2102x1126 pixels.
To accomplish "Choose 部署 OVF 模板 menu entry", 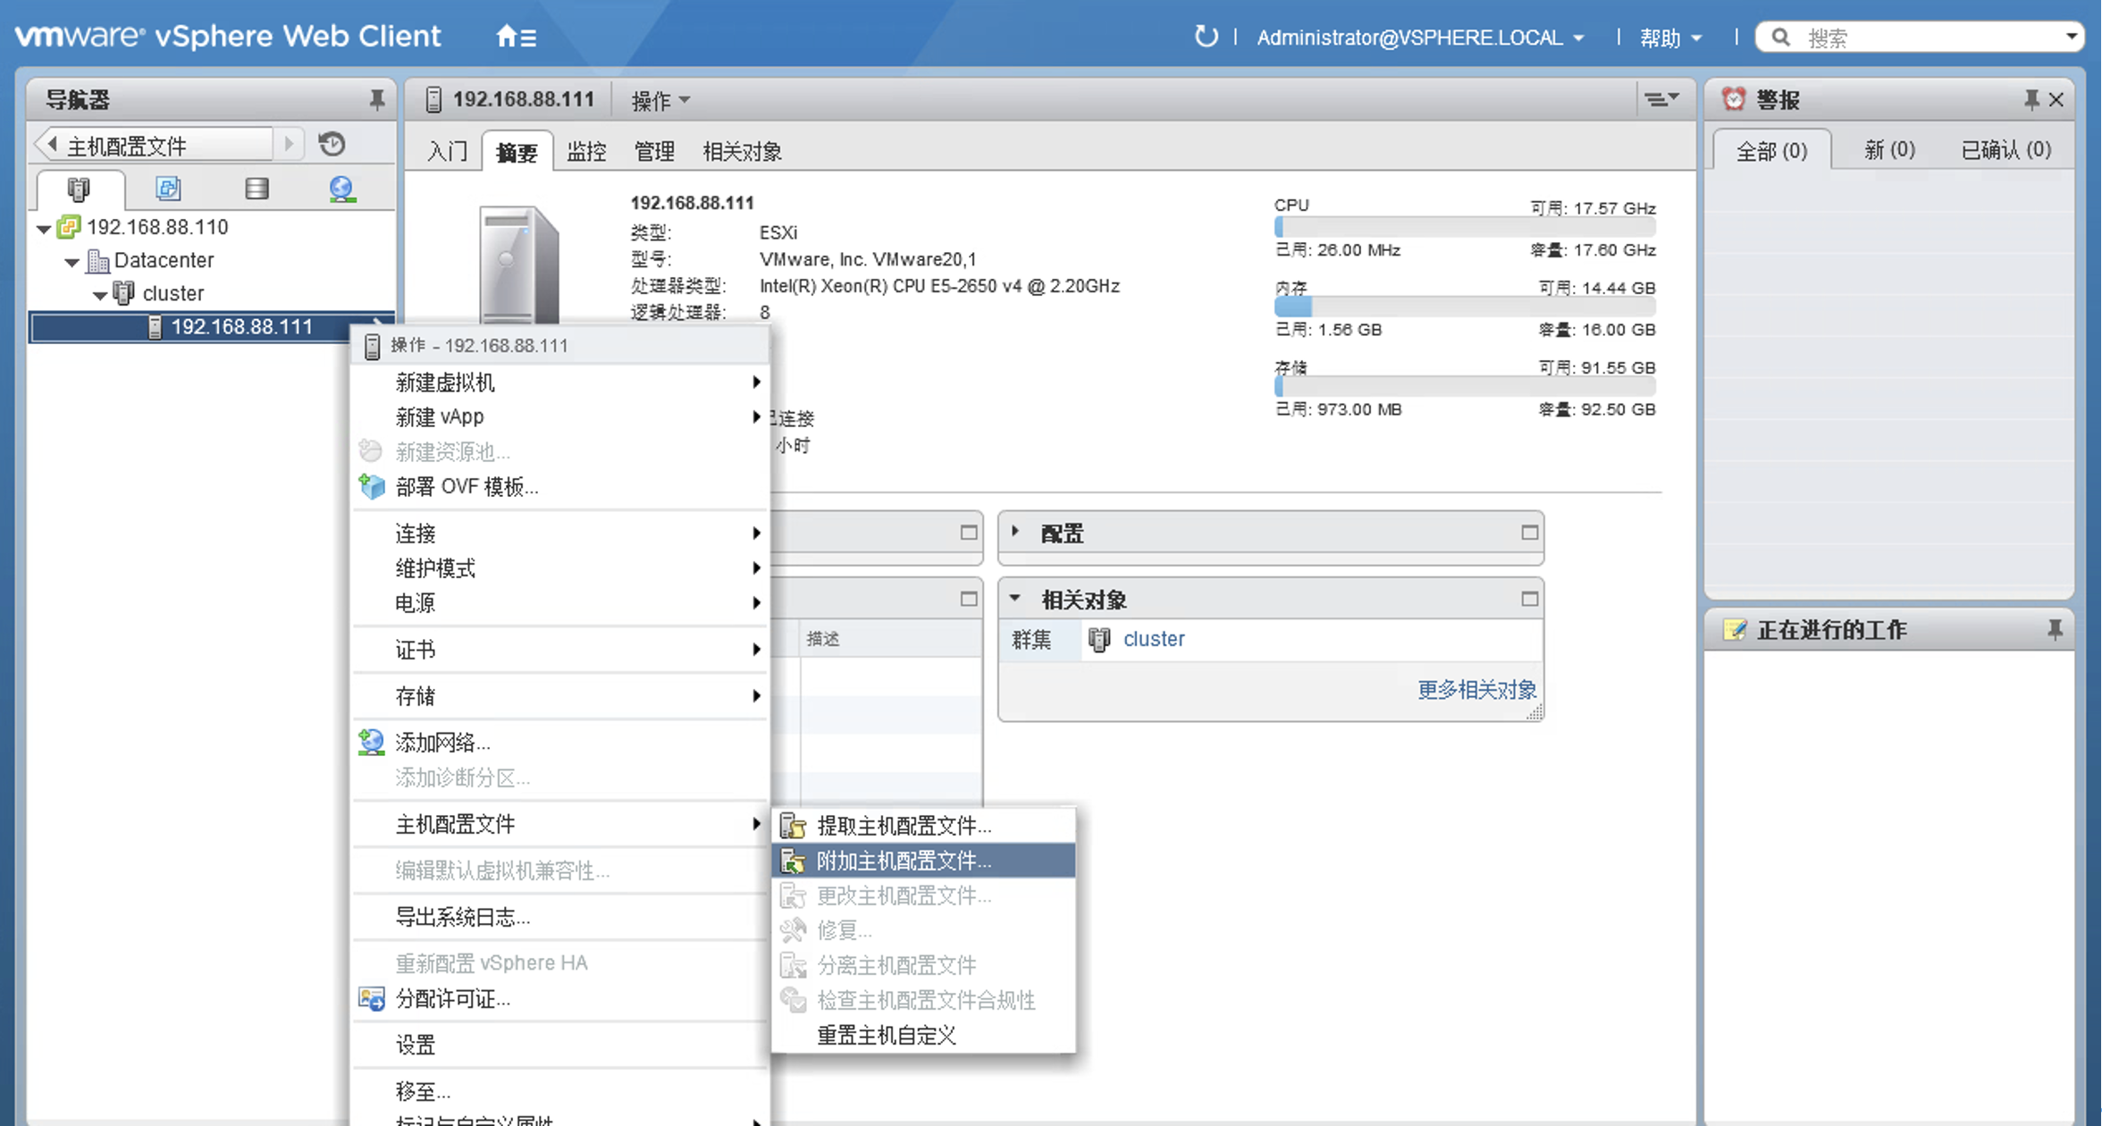I will (x=561, y=487).
